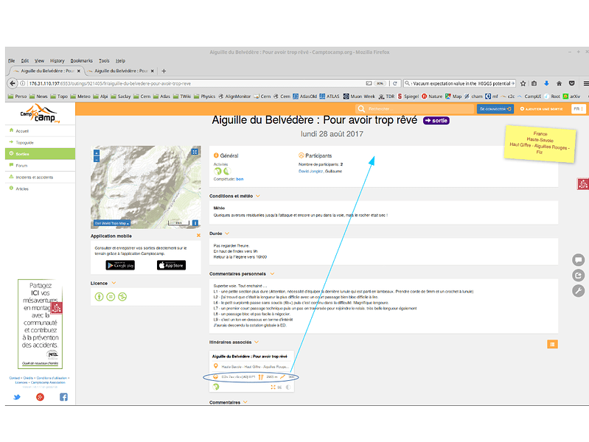Click Ajouter une sortie button
589x442 pixels.
(x=541, y=109)
